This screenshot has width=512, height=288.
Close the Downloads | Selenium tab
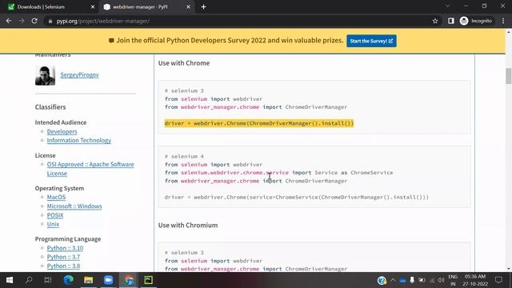pos(93,7)
